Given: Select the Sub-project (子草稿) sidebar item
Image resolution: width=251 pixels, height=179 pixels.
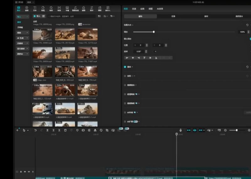Looking at the screenshot, I should (20, 27).
